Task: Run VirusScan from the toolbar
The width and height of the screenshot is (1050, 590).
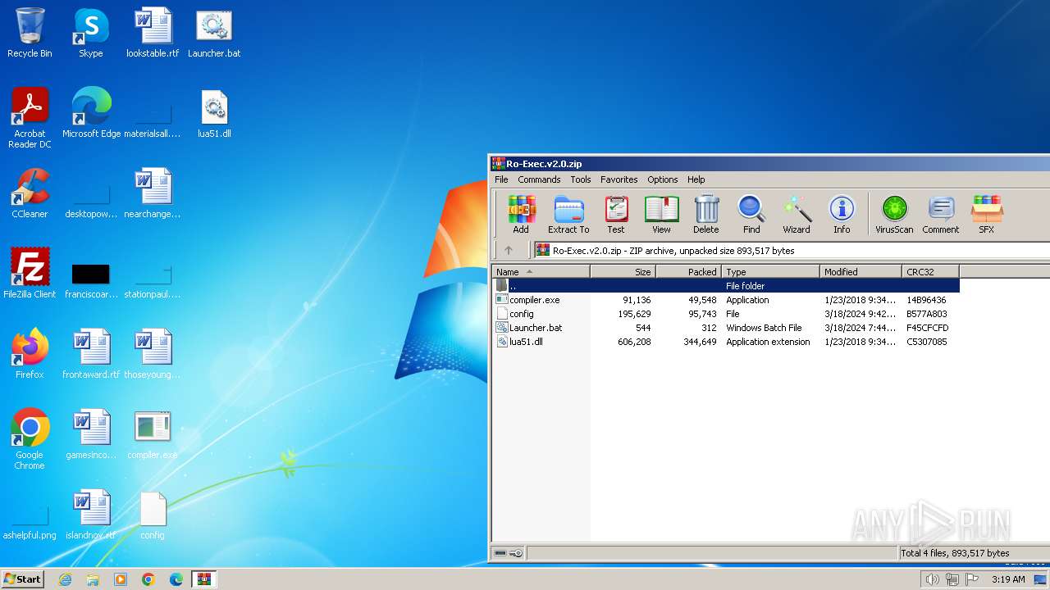Action: (x=894, y=215)
